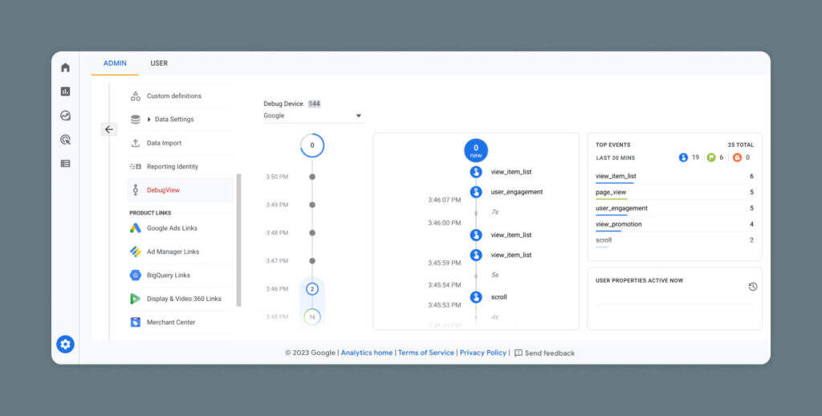The width and height of the screenshot is (822, 416).
Task: Click the back arrow collapse button
Action: tap(109, 129)
